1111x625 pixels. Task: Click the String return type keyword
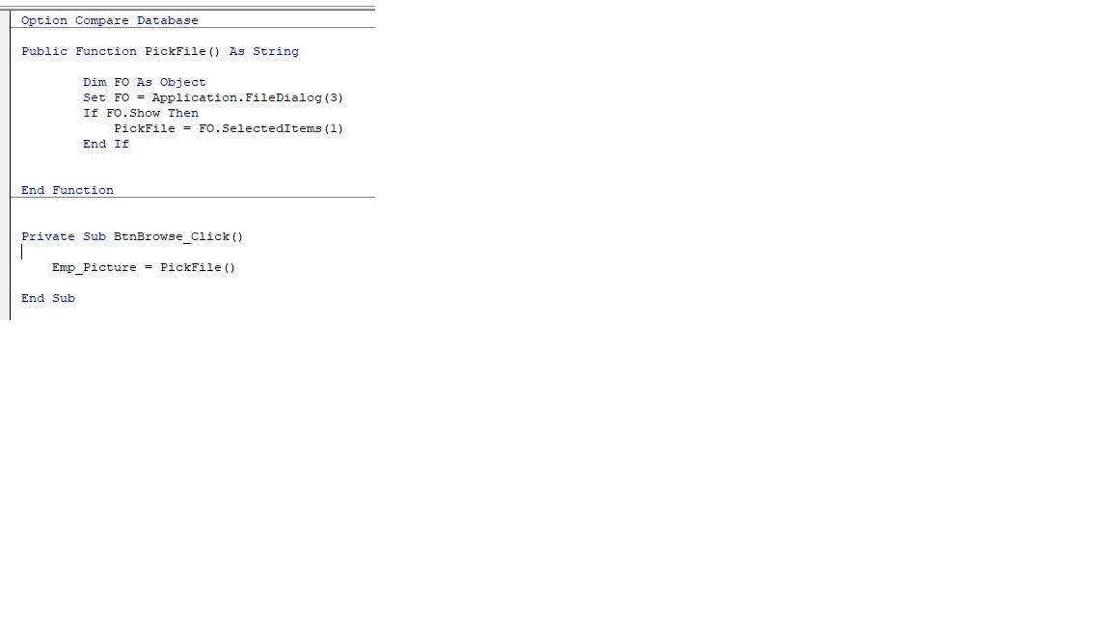(x=277, y=52)
